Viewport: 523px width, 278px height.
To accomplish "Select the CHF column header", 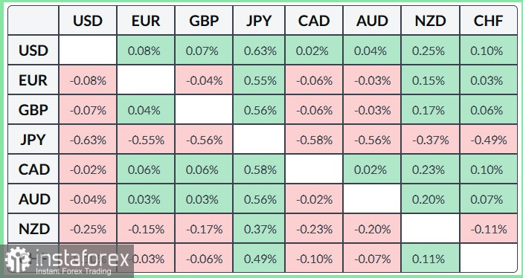I will pyautogui.click(x=488, y=21).
